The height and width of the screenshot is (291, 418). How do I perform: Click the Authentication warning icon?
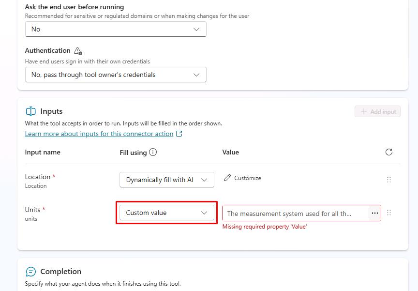[78, 51]
